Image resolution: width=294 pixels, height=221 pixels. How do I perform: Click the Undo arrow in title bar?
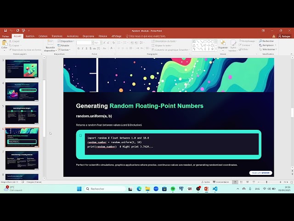point(11,30)
